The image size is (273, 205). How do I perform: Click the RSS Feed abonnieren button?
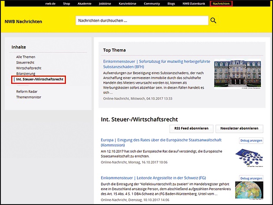pos(191,128)
